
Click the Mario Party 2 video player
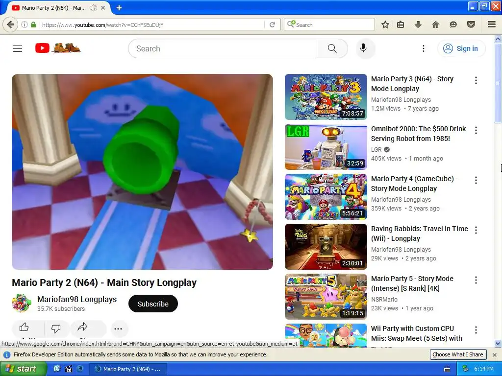143,172
